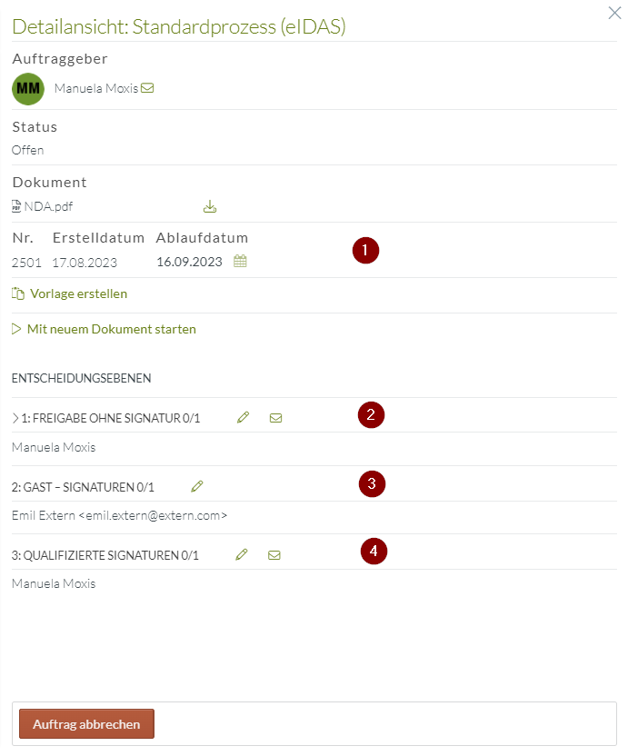The width and height of the screenshot is (628, 756).
Task: Open the calendar icon next to Ablaufdatum
Action: [x=239, y=260]
